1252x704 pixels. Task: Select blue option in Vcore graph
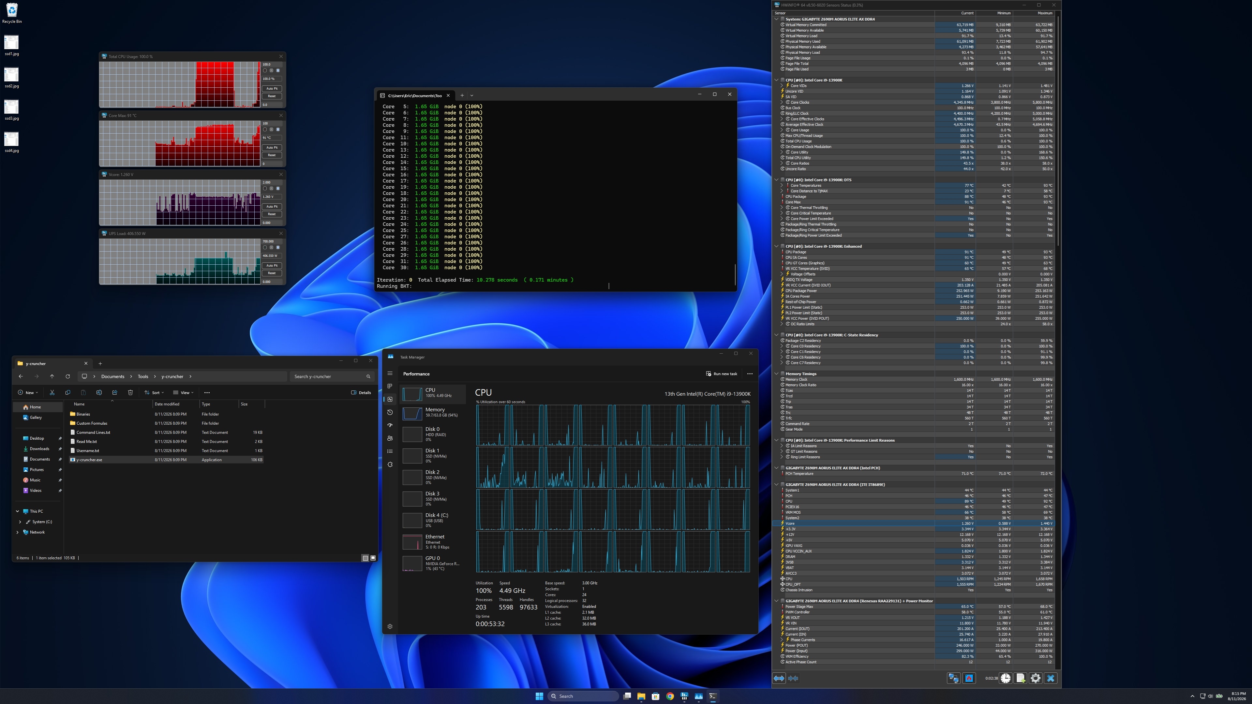tap(278, 188)
